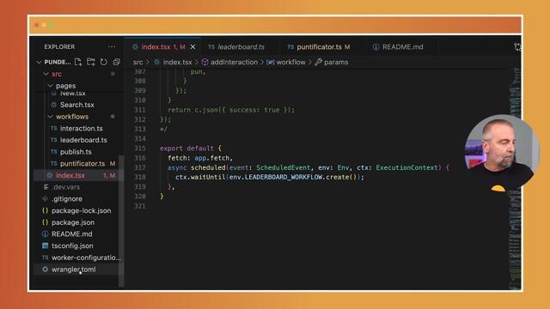Click LEADERBOARD_WORKFLOW in line 318

point(284,177)
